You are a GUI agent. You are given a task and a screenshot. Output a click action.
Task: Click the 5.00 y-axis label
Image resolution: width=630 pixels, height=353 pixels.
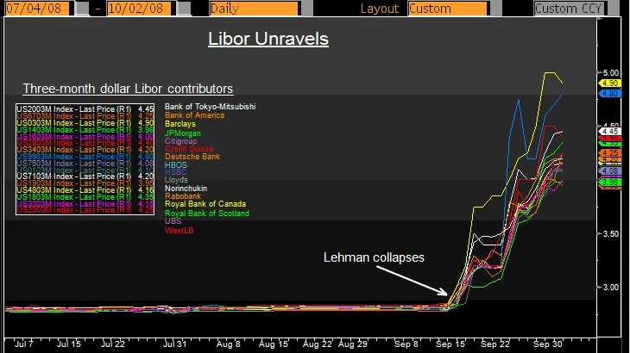[611, 73]
